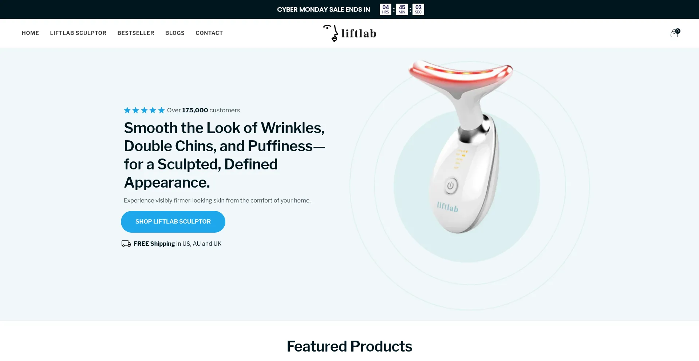Viewport: 699px width, 361px height.
Task: Go to the HOME menu item
Action: [30, 33]
